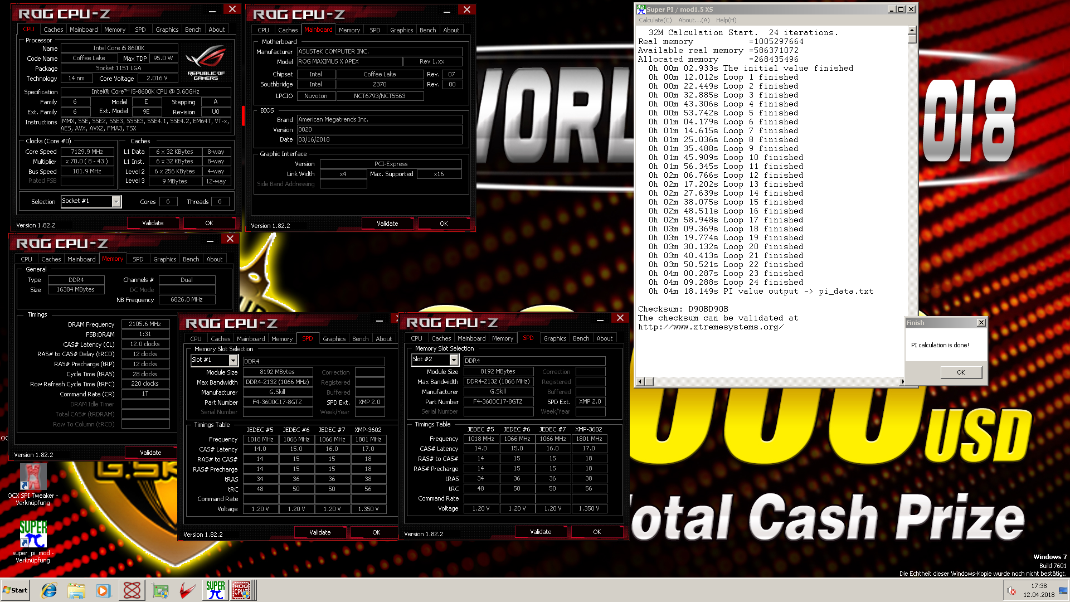This screenshot has height=602, width=1070.
Task: Click Super PI vertical scrollbar up arrow
Action: 912,31
